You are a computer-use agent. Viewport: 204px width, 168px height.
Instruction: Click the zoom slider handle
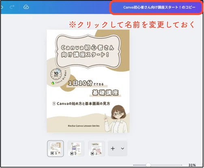coord(148,165)
